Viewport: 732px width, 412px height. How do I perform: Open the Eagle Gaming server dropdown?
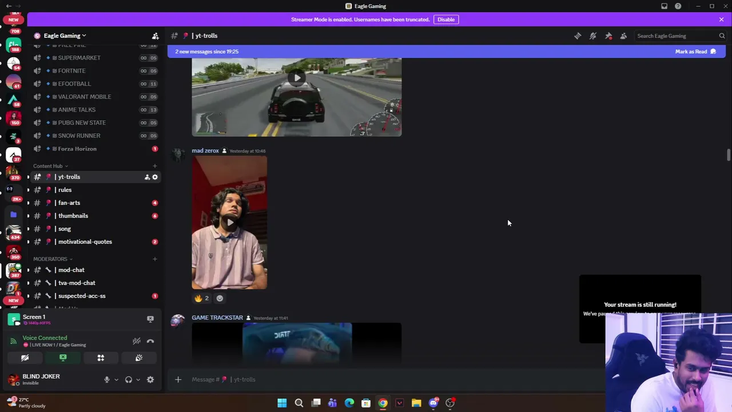click(x=65, y=35)
